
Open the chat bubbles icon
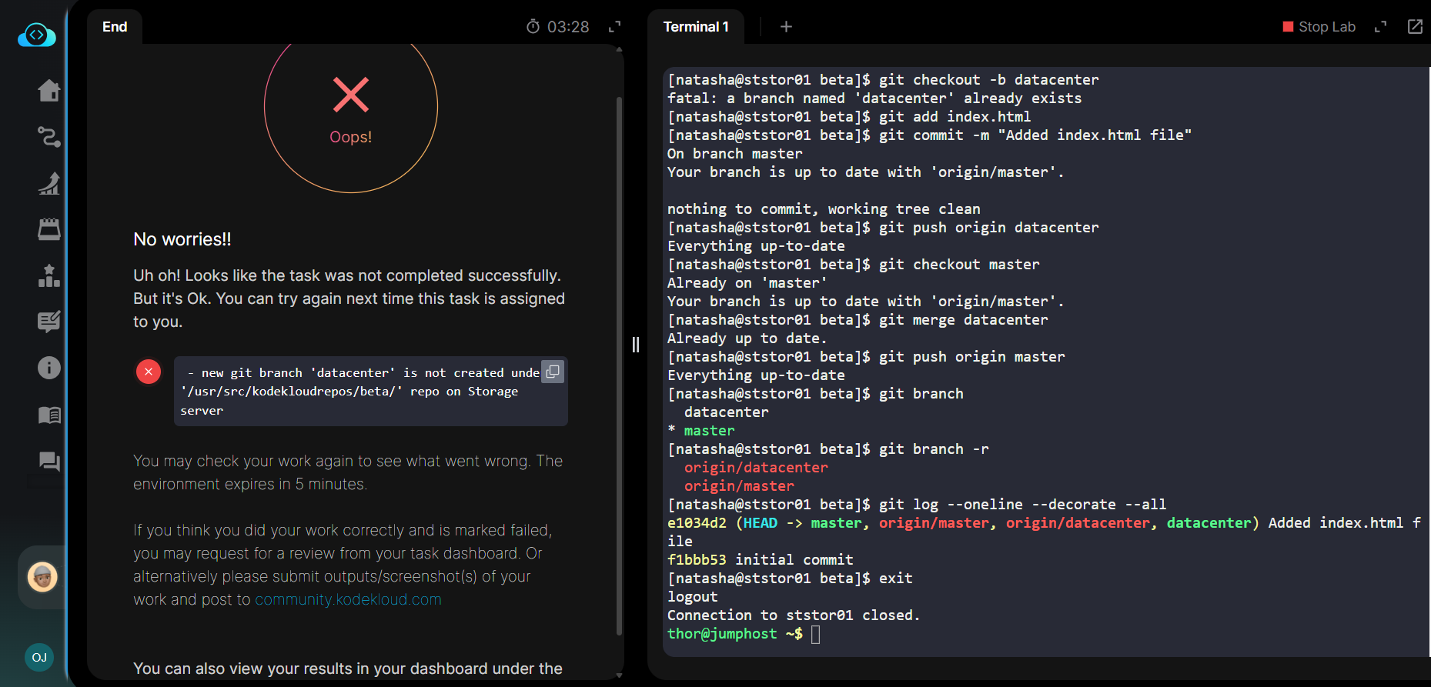pos(49,462)
